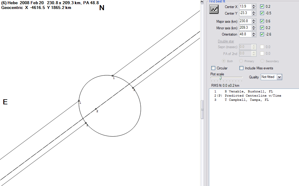Click the Orientation value field
This screenshot has width=299, height=186.
point(245,34)
